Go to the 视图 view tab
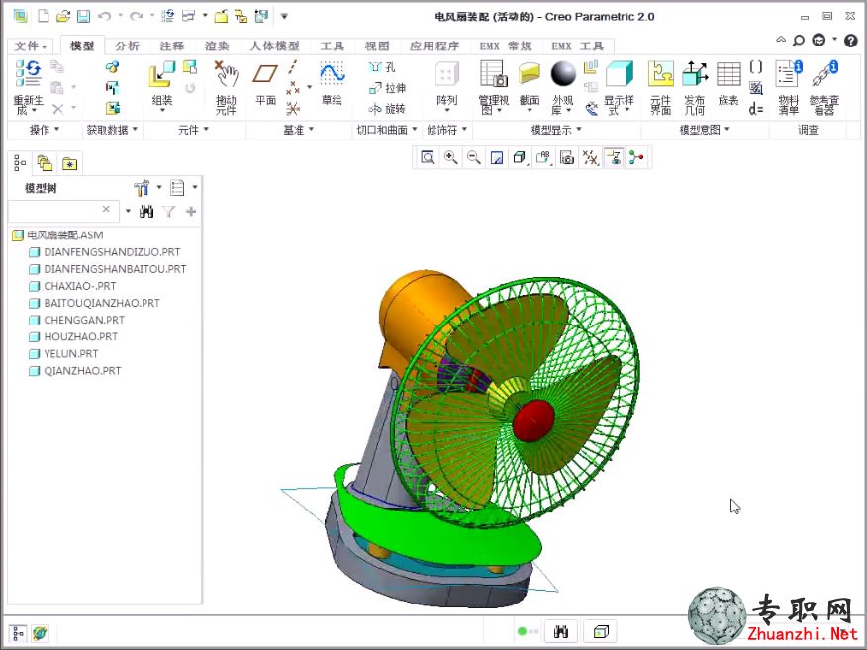This screenshot has height=650, width=867. (x=377, y=46)
